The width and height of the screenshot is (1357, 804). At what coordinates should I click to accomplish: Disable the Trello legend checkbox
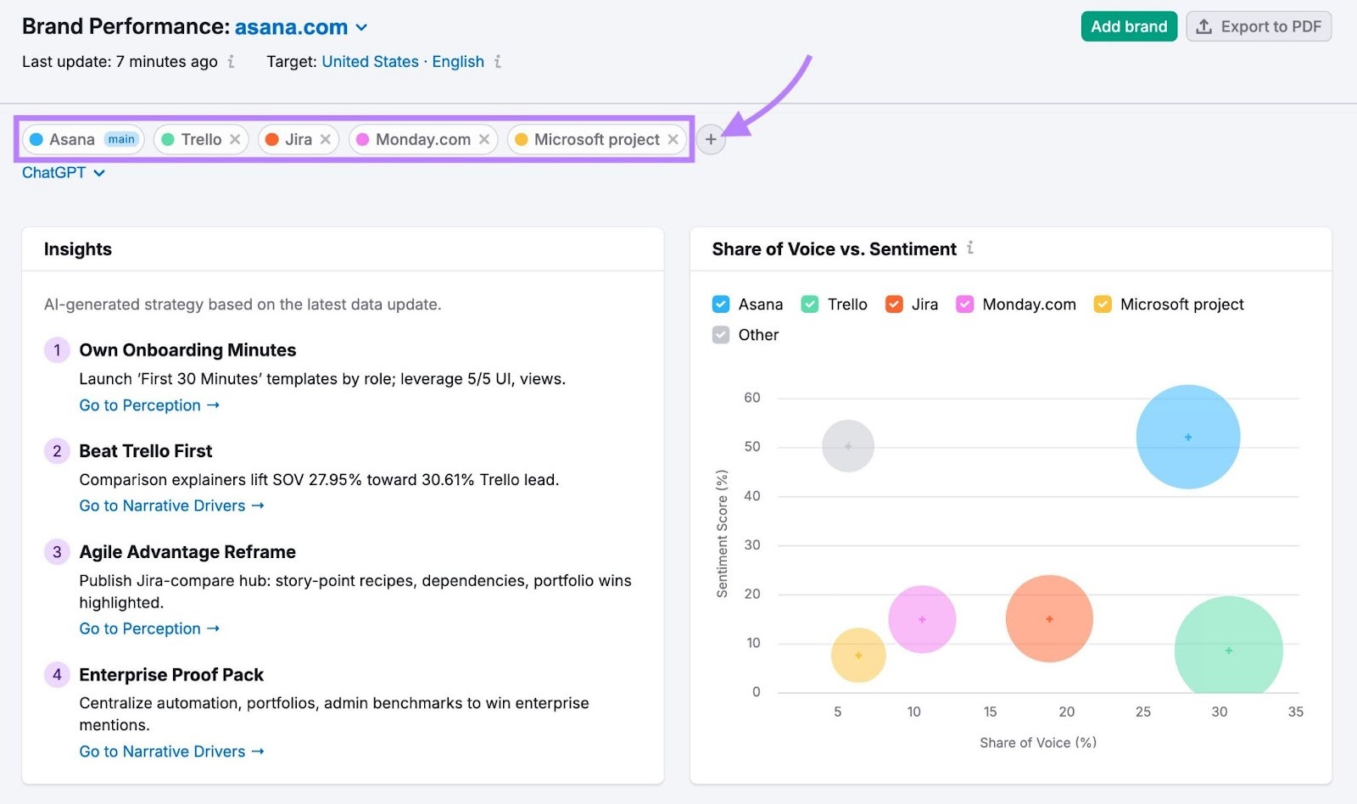pos(809,304)
